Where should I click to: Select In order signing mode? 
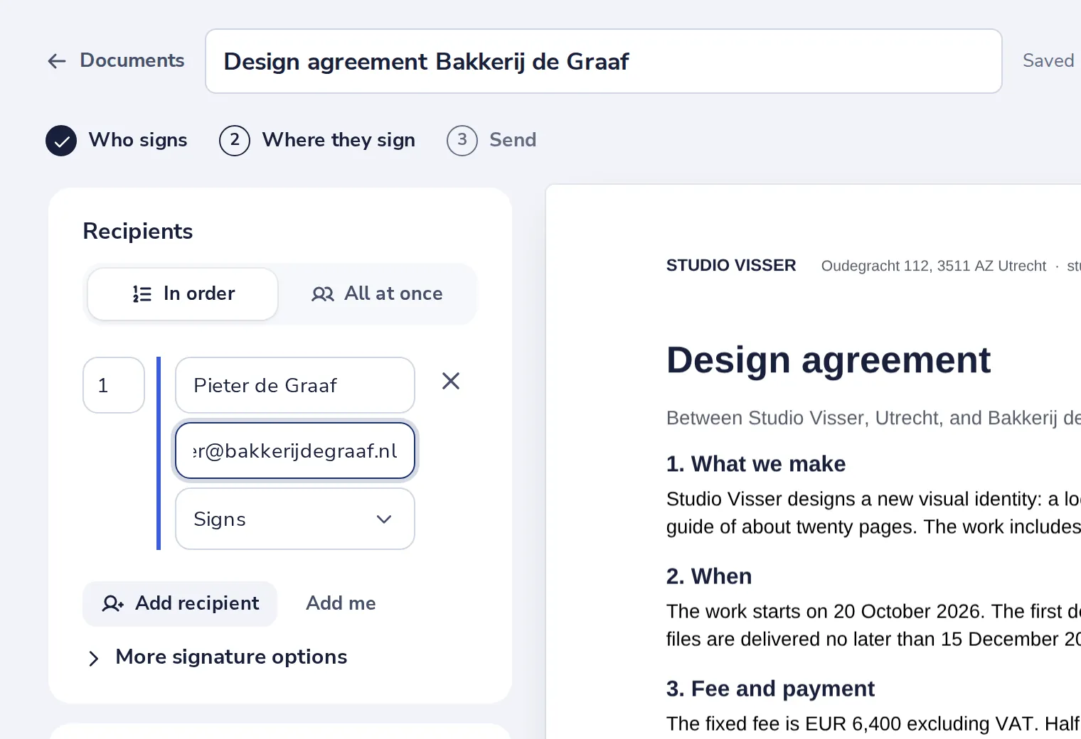(183, 294)
